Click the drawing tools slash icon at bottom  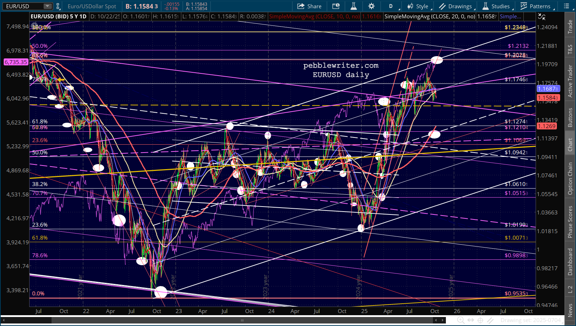point(490,320)
